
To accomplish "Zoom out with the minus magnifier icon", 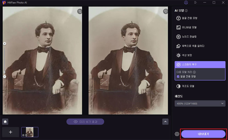I will [x=5, y=77].
